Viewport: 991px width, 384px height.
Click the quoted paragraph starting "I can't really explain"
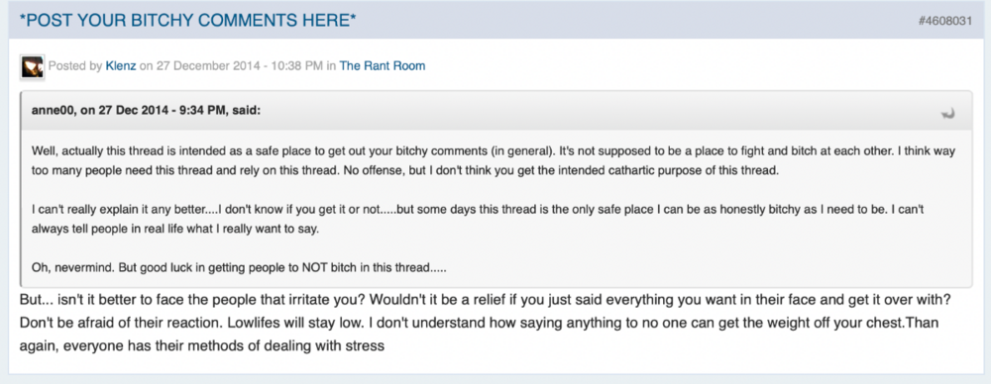(469, 219)
